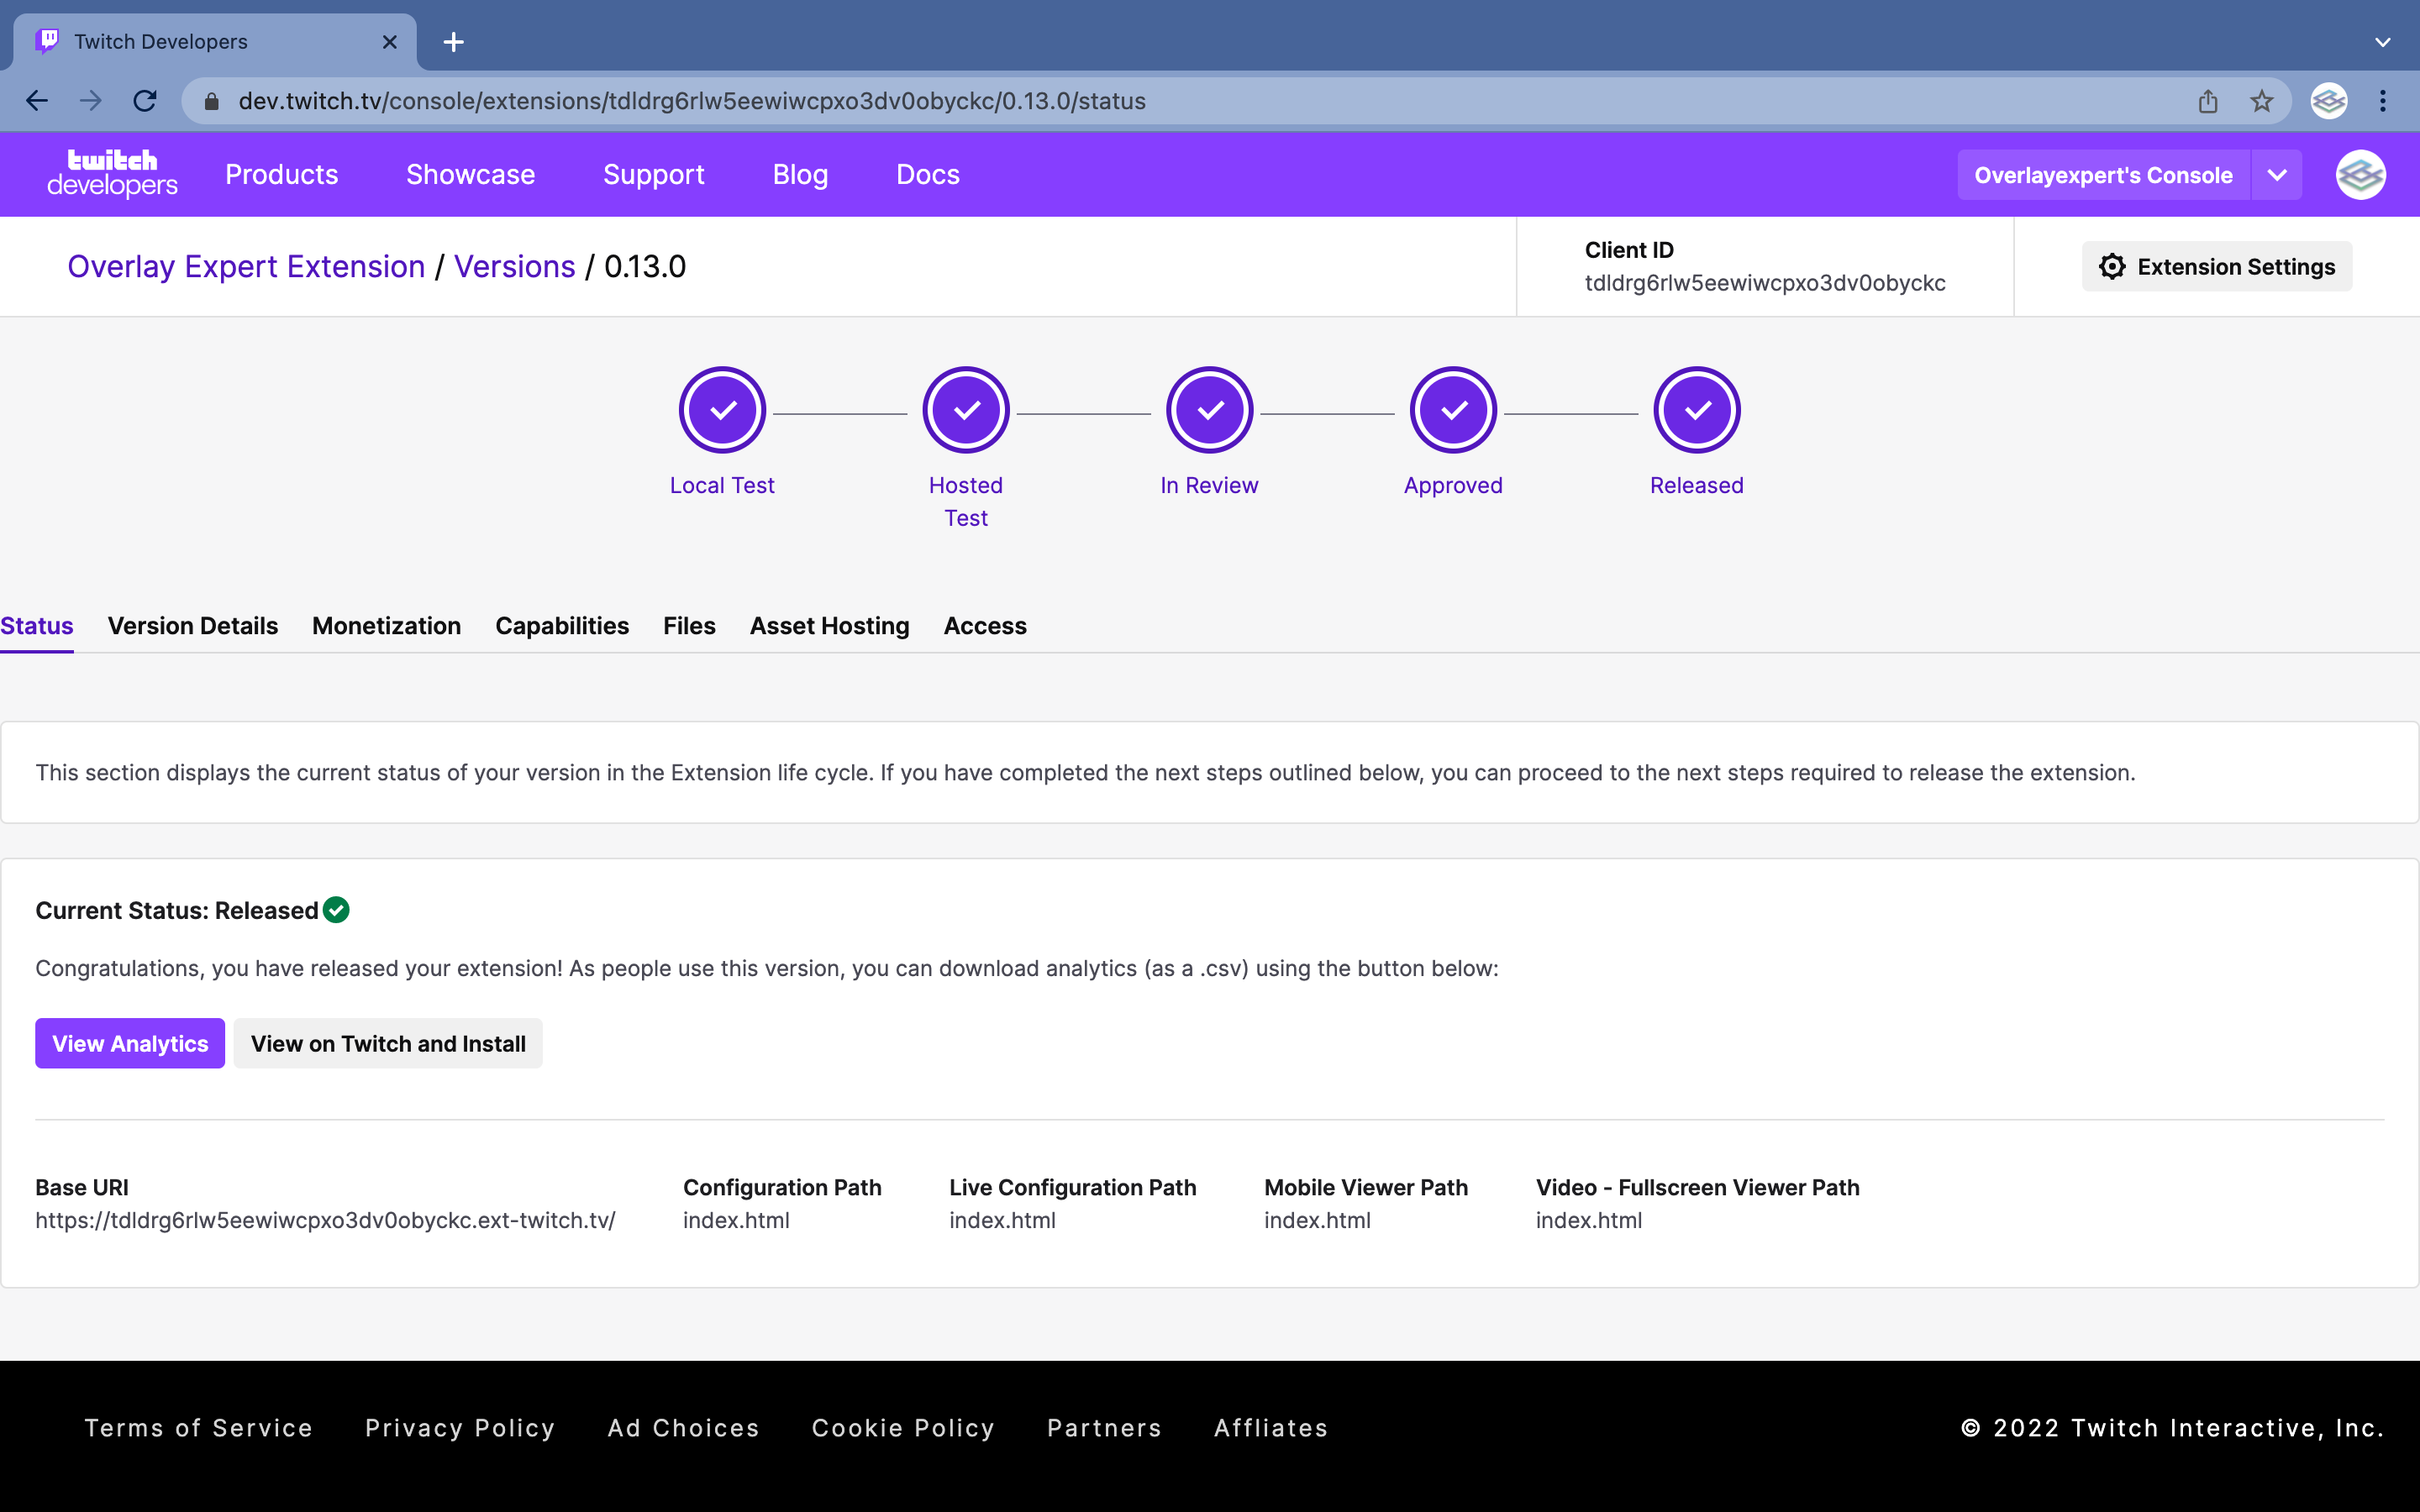Click the Released checkmark circle
Screen dimensions: 2420x1512
point(1696,409)
